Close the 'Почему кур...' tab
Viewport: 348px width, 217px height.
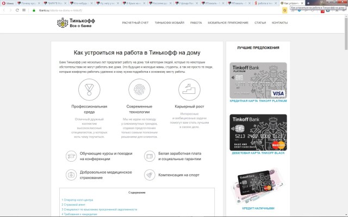coord(39,3)
